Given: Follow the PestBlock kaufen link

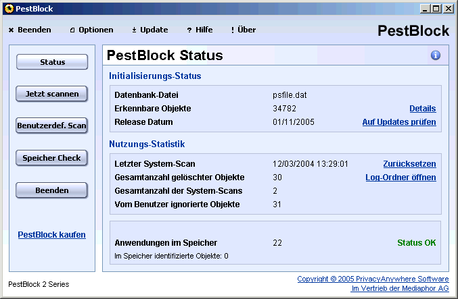Looking at the screenshot, I should point(51,235).
